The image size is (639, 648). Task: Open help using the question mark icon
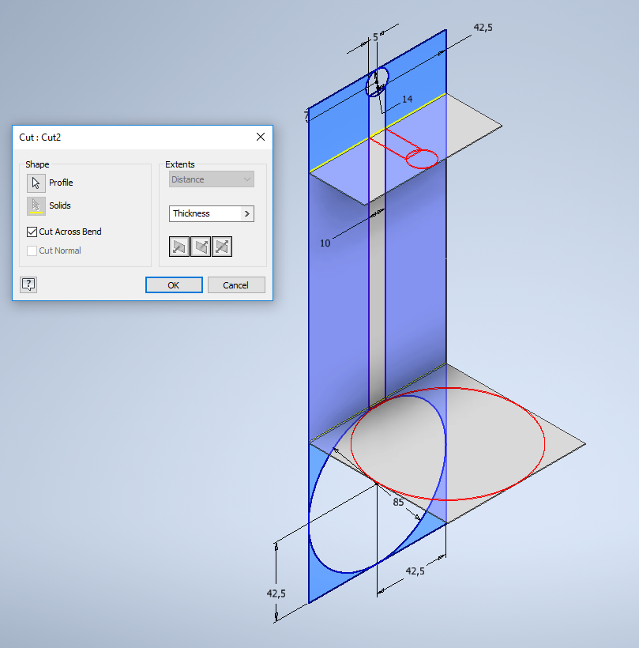28,284
